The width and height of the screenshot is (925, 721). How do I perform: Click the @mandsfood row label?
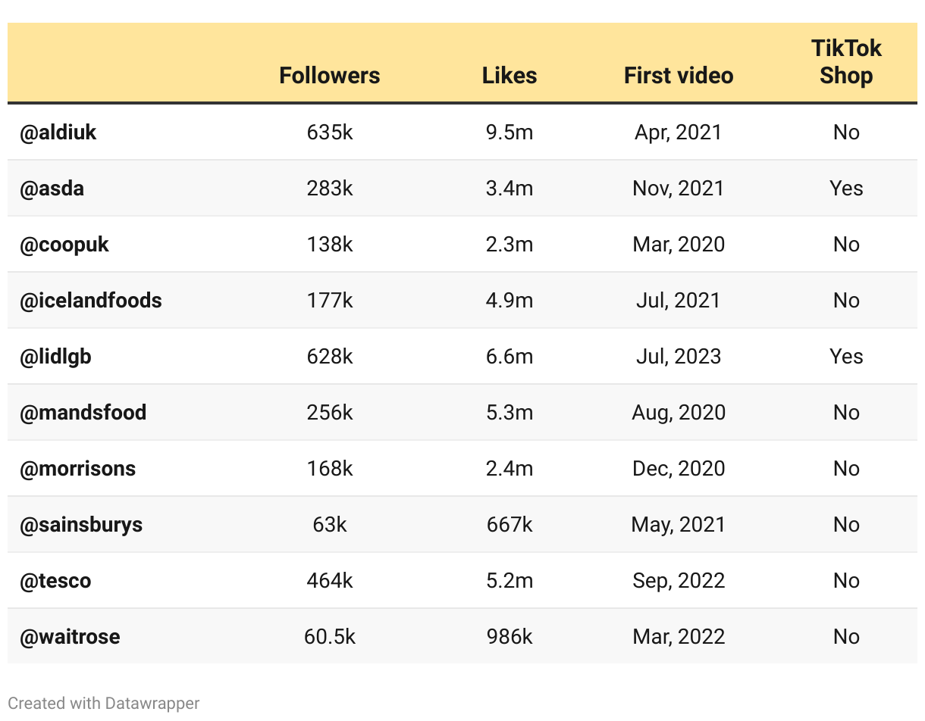[83, 413]
